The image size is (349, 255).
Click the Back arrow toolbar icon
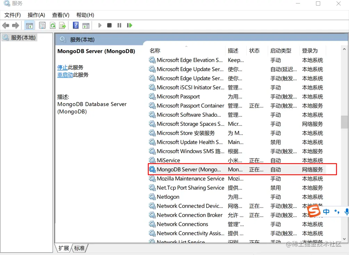[x=6, y=25]
